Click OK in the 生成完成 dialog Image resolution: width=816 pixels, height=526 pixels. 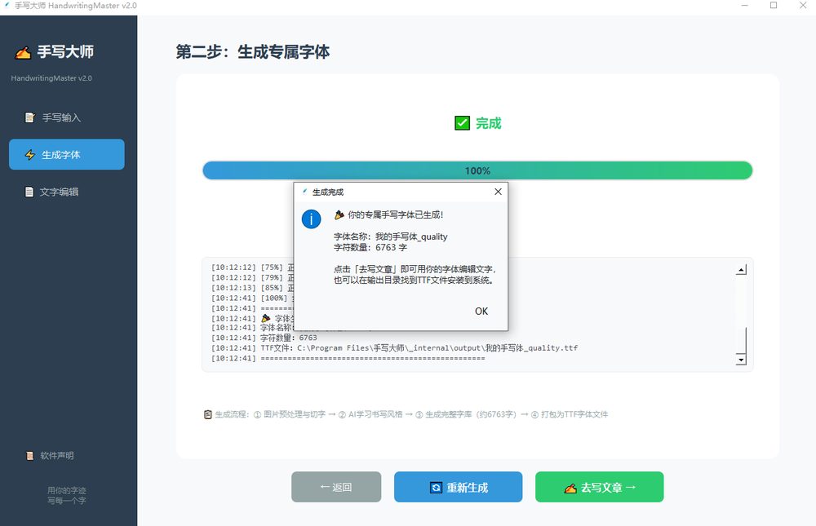[x=481, y=312]
